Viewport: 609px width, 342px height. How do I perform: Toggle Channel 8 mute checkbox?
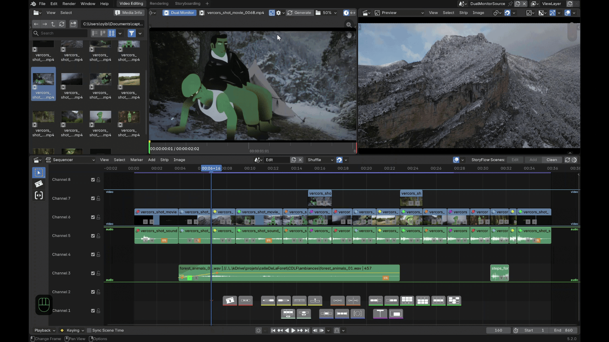[x=93, y=180]
